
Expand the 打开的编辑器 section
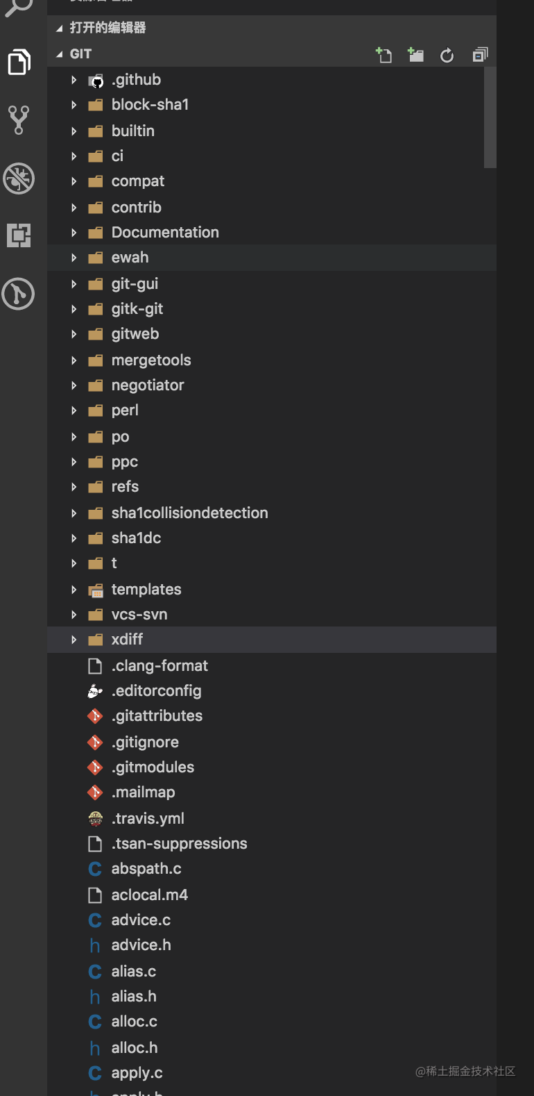pyautogui.click(x=272, y=28)
